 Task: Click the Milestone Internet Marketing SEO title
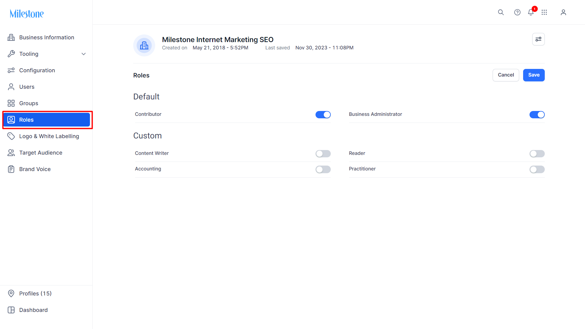pyautogui.click(x=218, y=40)
